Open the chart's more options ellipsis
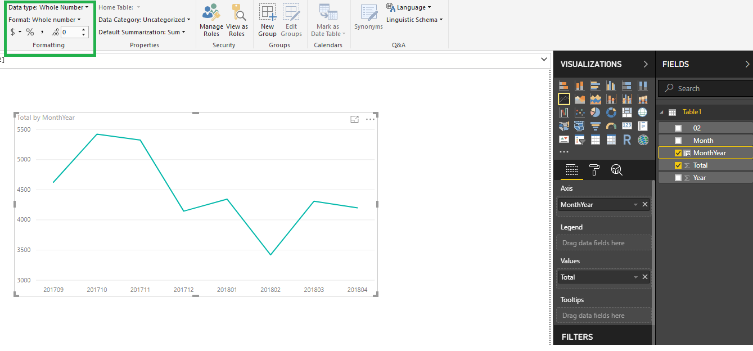 [370, 119]
